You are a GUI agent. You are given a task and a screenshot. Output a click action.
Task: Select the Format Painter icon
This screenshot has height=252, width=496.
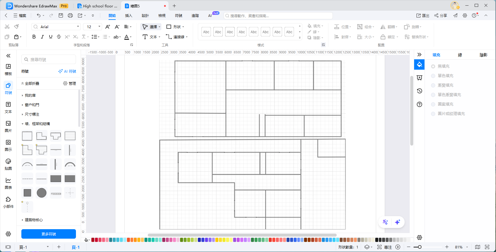pos(17,27)
